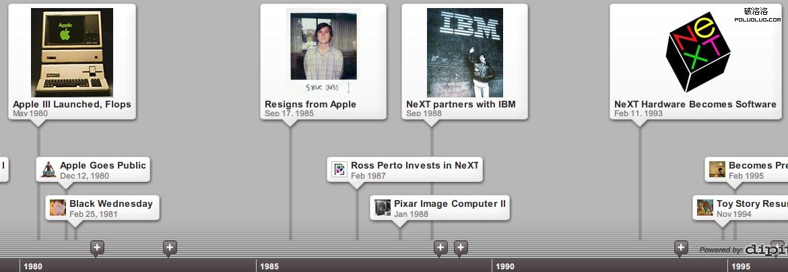Open the colorful NeXT cube logo image
This screenshot has width=788, height=272.
tap(698, 52)
